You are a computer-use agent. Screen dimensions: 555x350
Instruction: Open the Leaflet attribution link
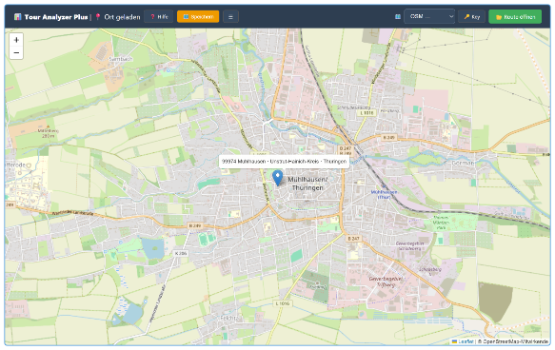(463, 341)
